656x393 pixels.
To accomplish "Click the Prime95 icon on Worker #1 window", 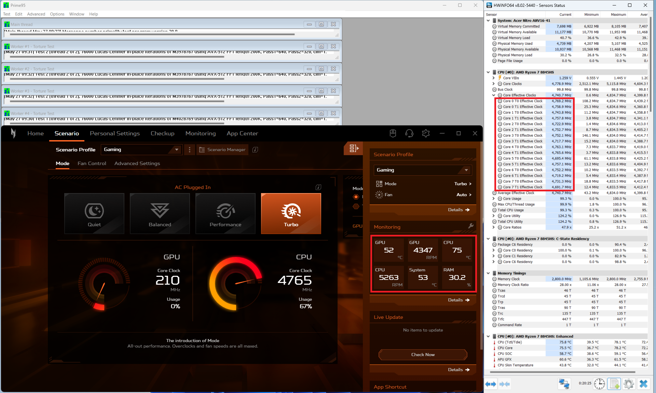I will click(7, 46).
